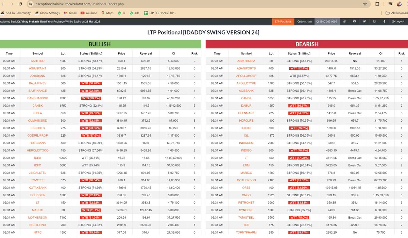
Task: Bookmark this page with the star icon
Action: tap(365, 4)
